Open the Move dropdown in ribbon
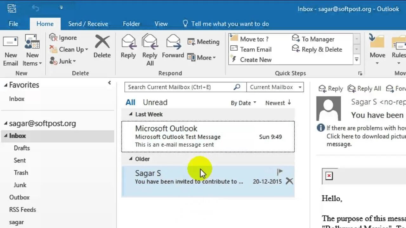The image size is (406, 228). click(x=377, y=51)
